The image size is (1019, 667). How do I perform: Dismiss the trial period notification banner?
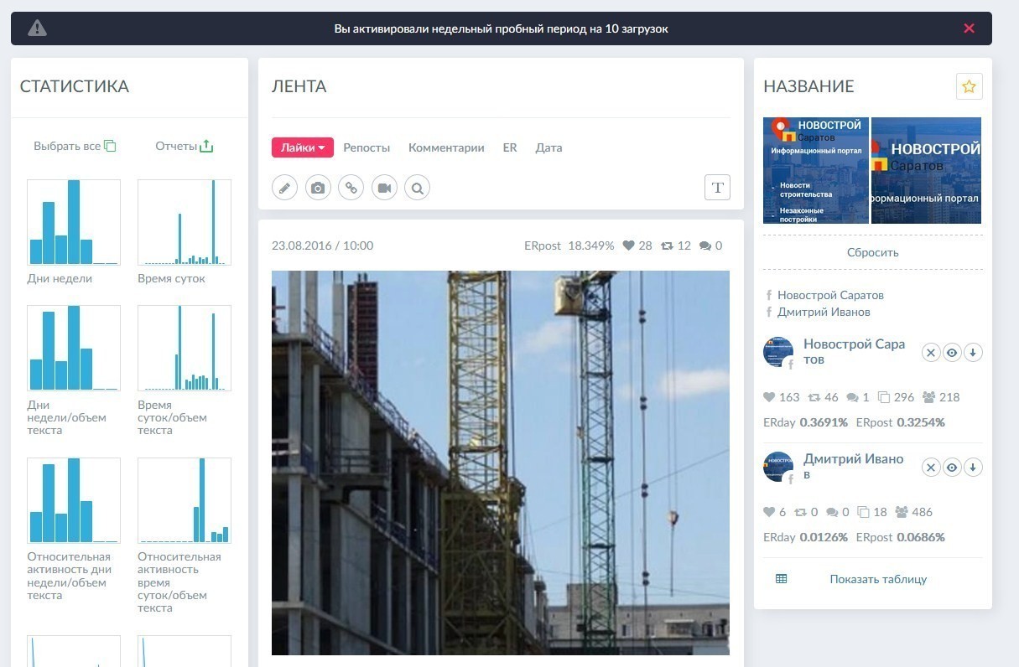(x=969, y=28)
